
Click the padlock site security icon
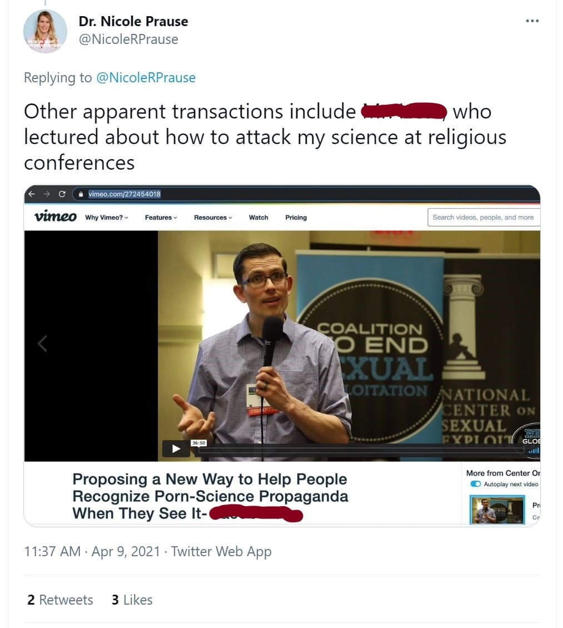81,194
